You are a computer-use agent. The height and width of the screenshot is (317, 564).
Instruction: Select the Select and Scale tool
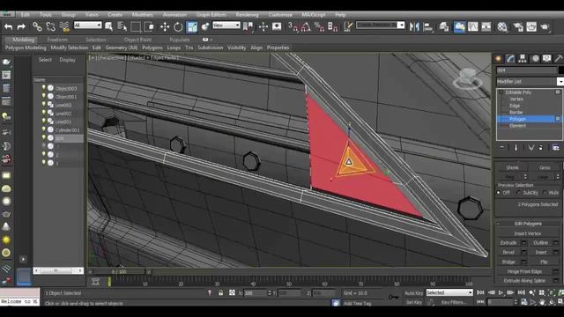(x=192, y=26)
